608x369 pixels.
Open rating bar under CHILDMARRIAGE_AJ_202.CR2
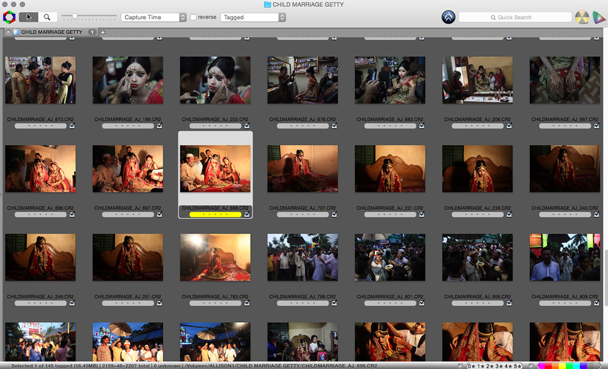[x=215, y=125]
